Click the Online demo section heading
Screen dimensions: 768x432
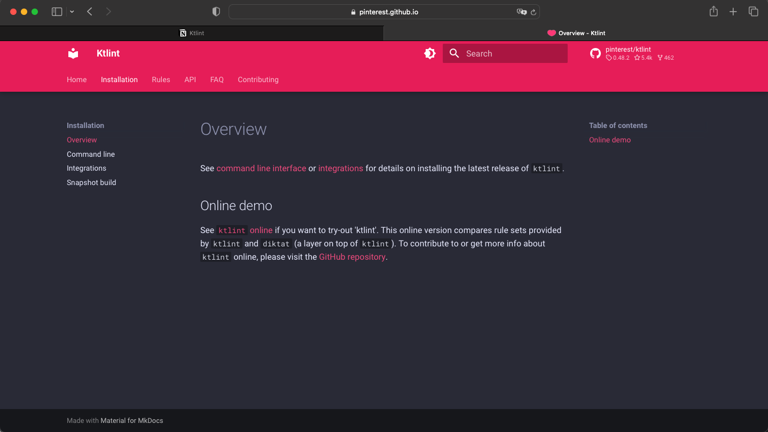[236, 205]
